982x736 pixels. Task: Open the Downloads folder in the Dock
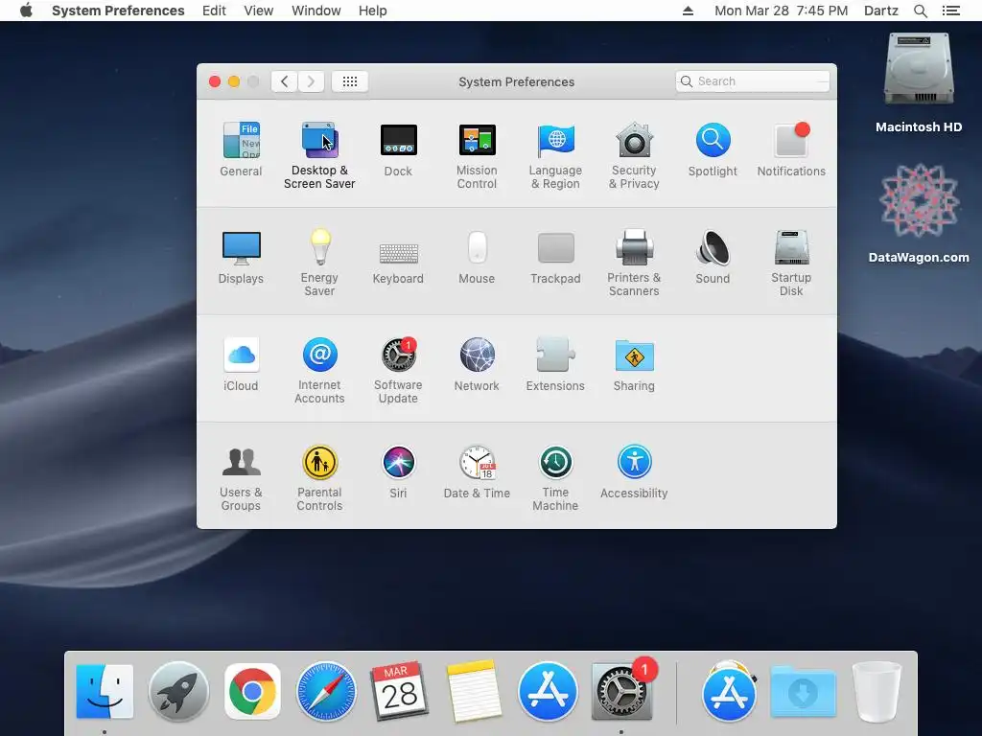803,692
